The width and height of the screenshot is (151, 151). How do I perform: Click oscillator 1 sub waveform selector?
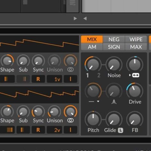pos(23,79)
